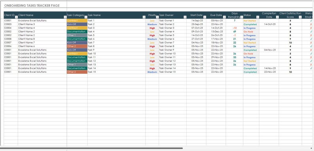
Task: Open the Client Satisfaction Score filter dropdown
Action: click(300, 17)
